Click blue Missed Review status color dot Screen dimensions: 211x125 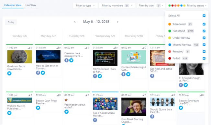[x=170, y=45]
